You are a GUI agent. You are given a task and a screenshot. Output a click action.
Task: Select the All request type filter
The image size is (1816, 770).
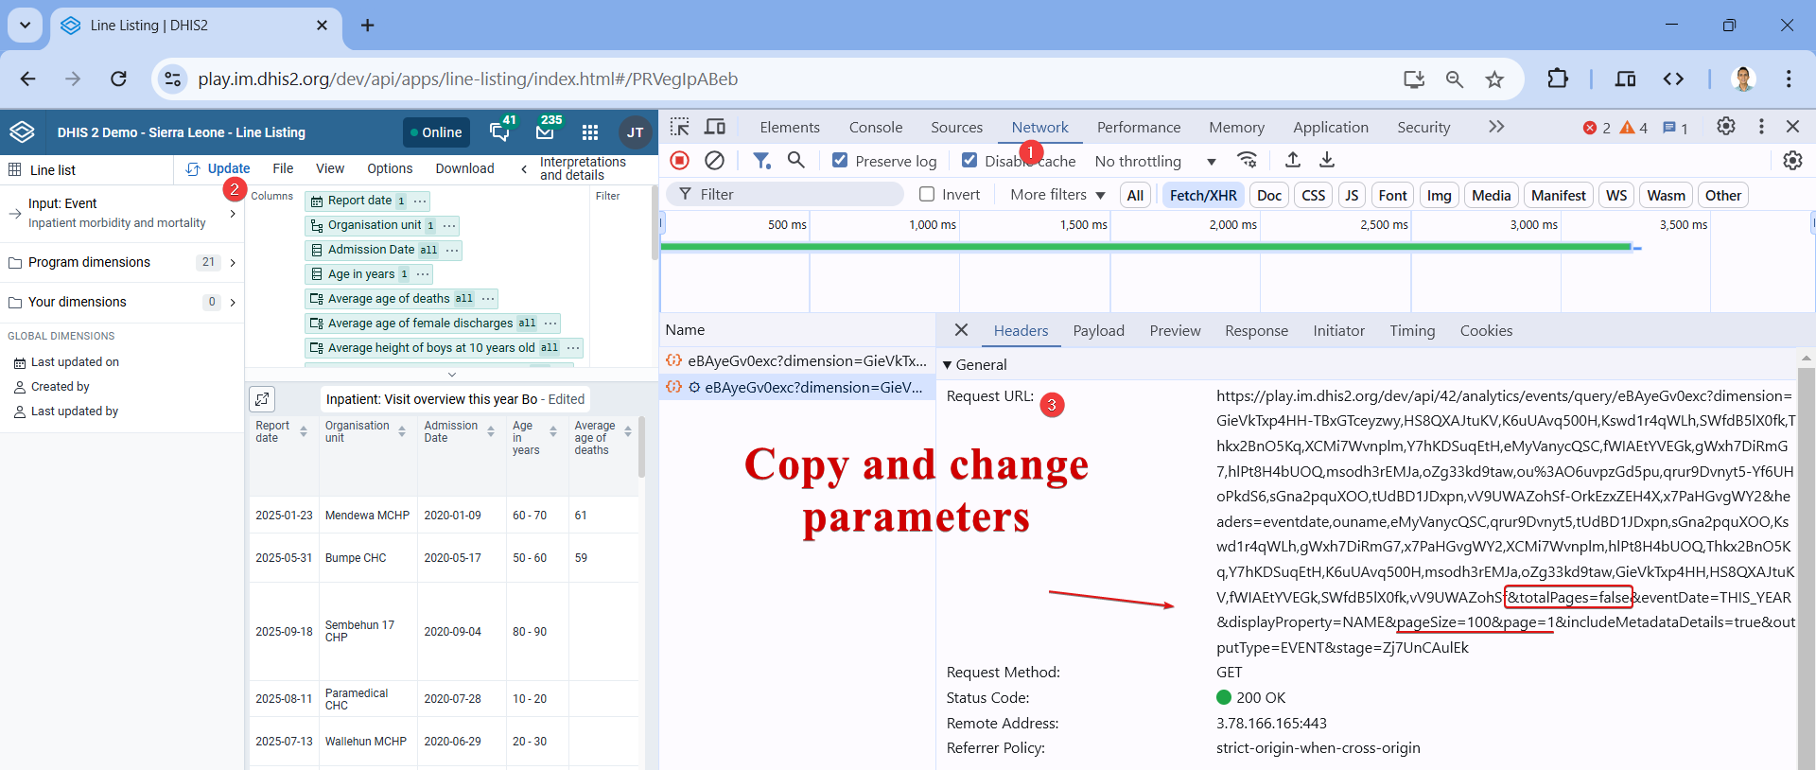click(1135, 195)
